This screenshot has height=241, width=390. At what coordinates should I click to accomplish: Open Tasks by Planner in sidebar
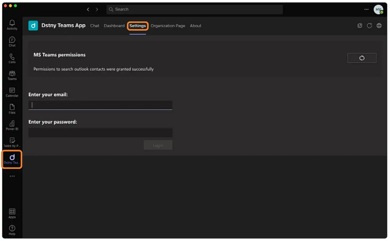(12, 142)
